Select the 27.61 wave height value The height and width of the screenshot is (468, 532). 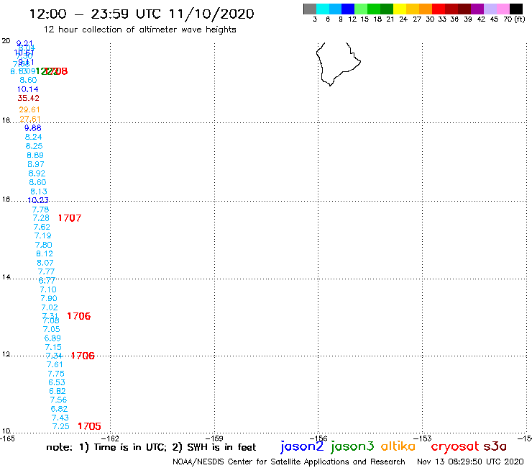click(x=30, y=119)
